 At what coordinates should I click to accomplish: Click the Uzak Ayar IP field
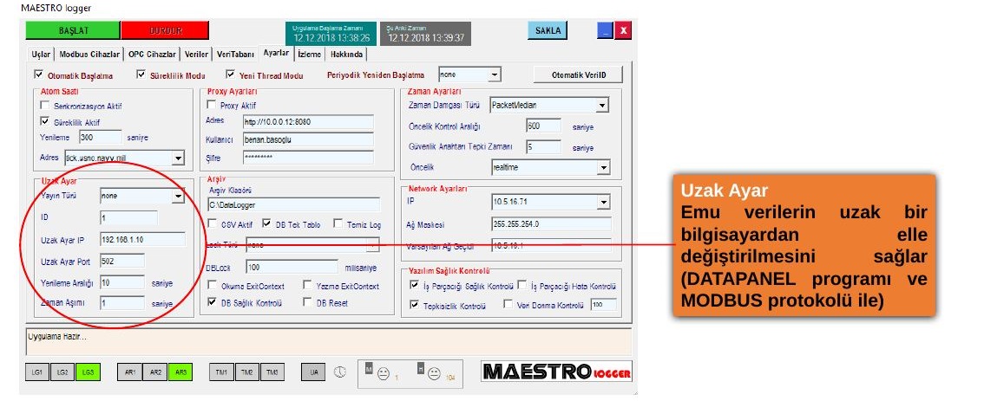[x=141, y=239]
